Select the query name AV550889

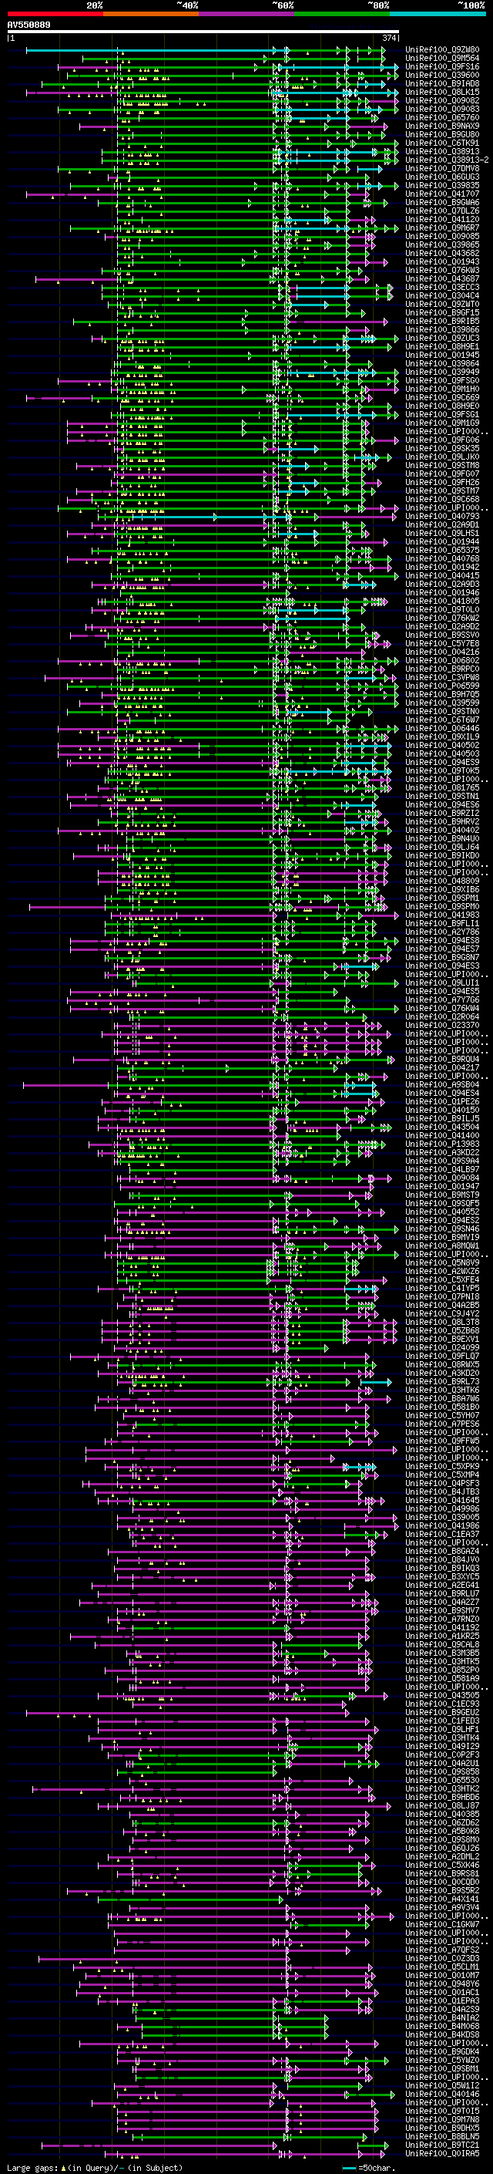[x=29, y=25]
